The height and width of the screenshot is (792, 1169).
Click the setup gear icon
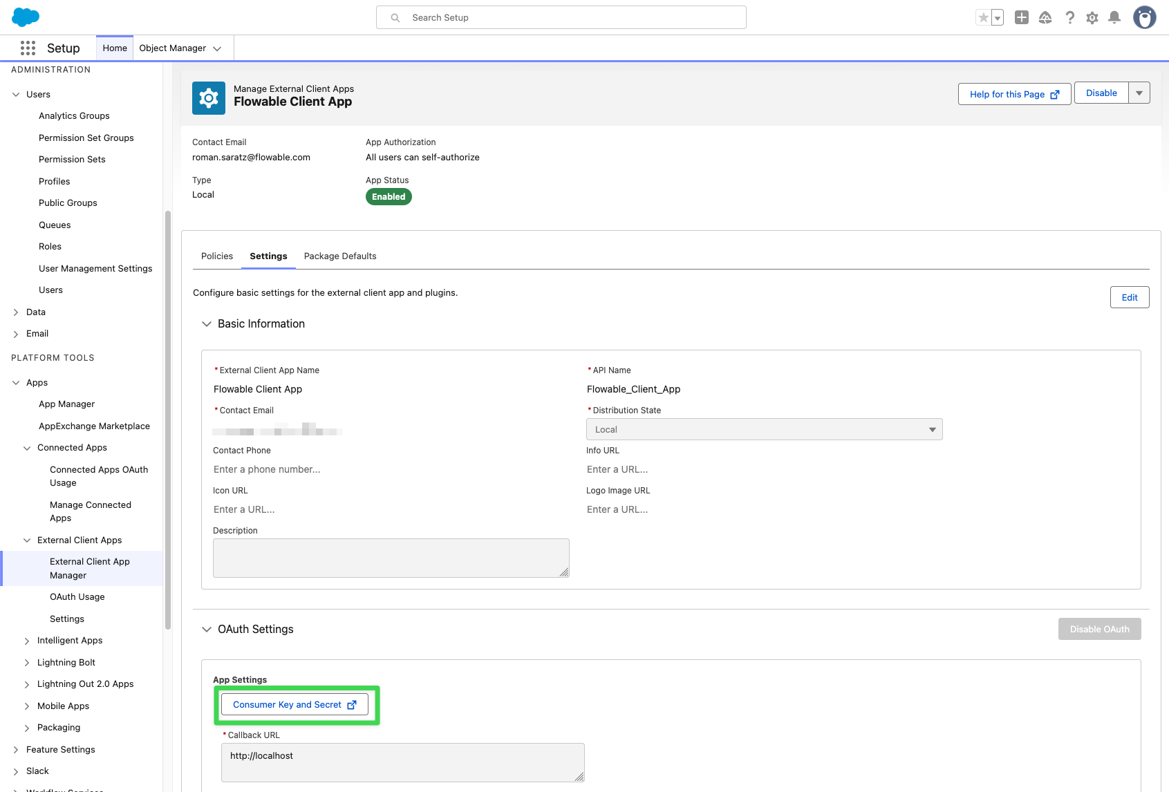click(1092, 17)
